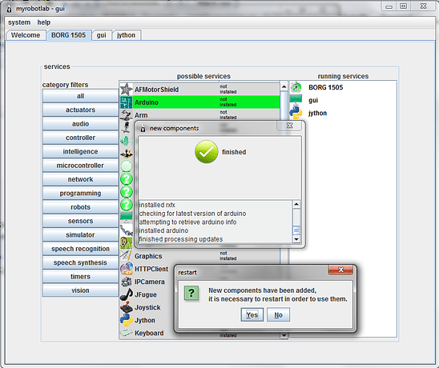This screenshot has height=368, width=439.
Task: Click the Joystick icon in services
Action: coord(127,307)
